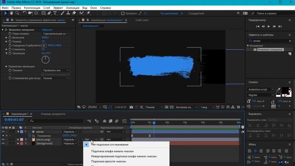The image size is (295, 166).
Task: Click the Эволюция angle dial
Action: [x=45, y=60]
